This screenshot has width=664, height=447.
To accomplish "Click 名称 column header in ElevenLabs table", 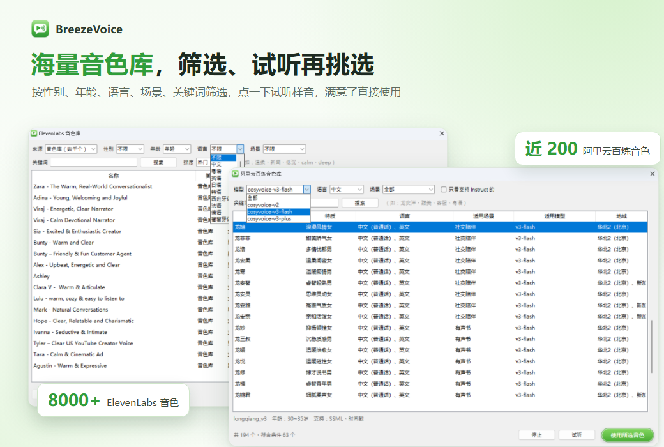I will [114, 176].
